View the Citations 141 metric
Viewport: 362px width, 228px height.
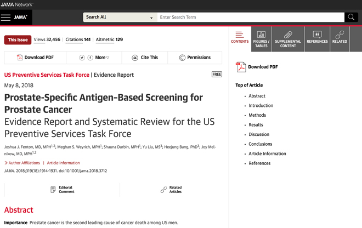78,39
